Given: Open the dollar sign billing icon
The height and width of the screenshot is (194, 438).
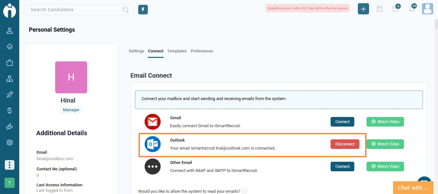Looking at the screenshot, I should point(10,111).
